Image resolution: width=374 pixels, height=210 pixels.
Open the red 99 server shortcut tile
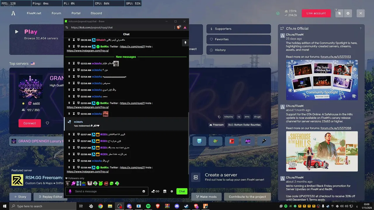coord(231,141)
